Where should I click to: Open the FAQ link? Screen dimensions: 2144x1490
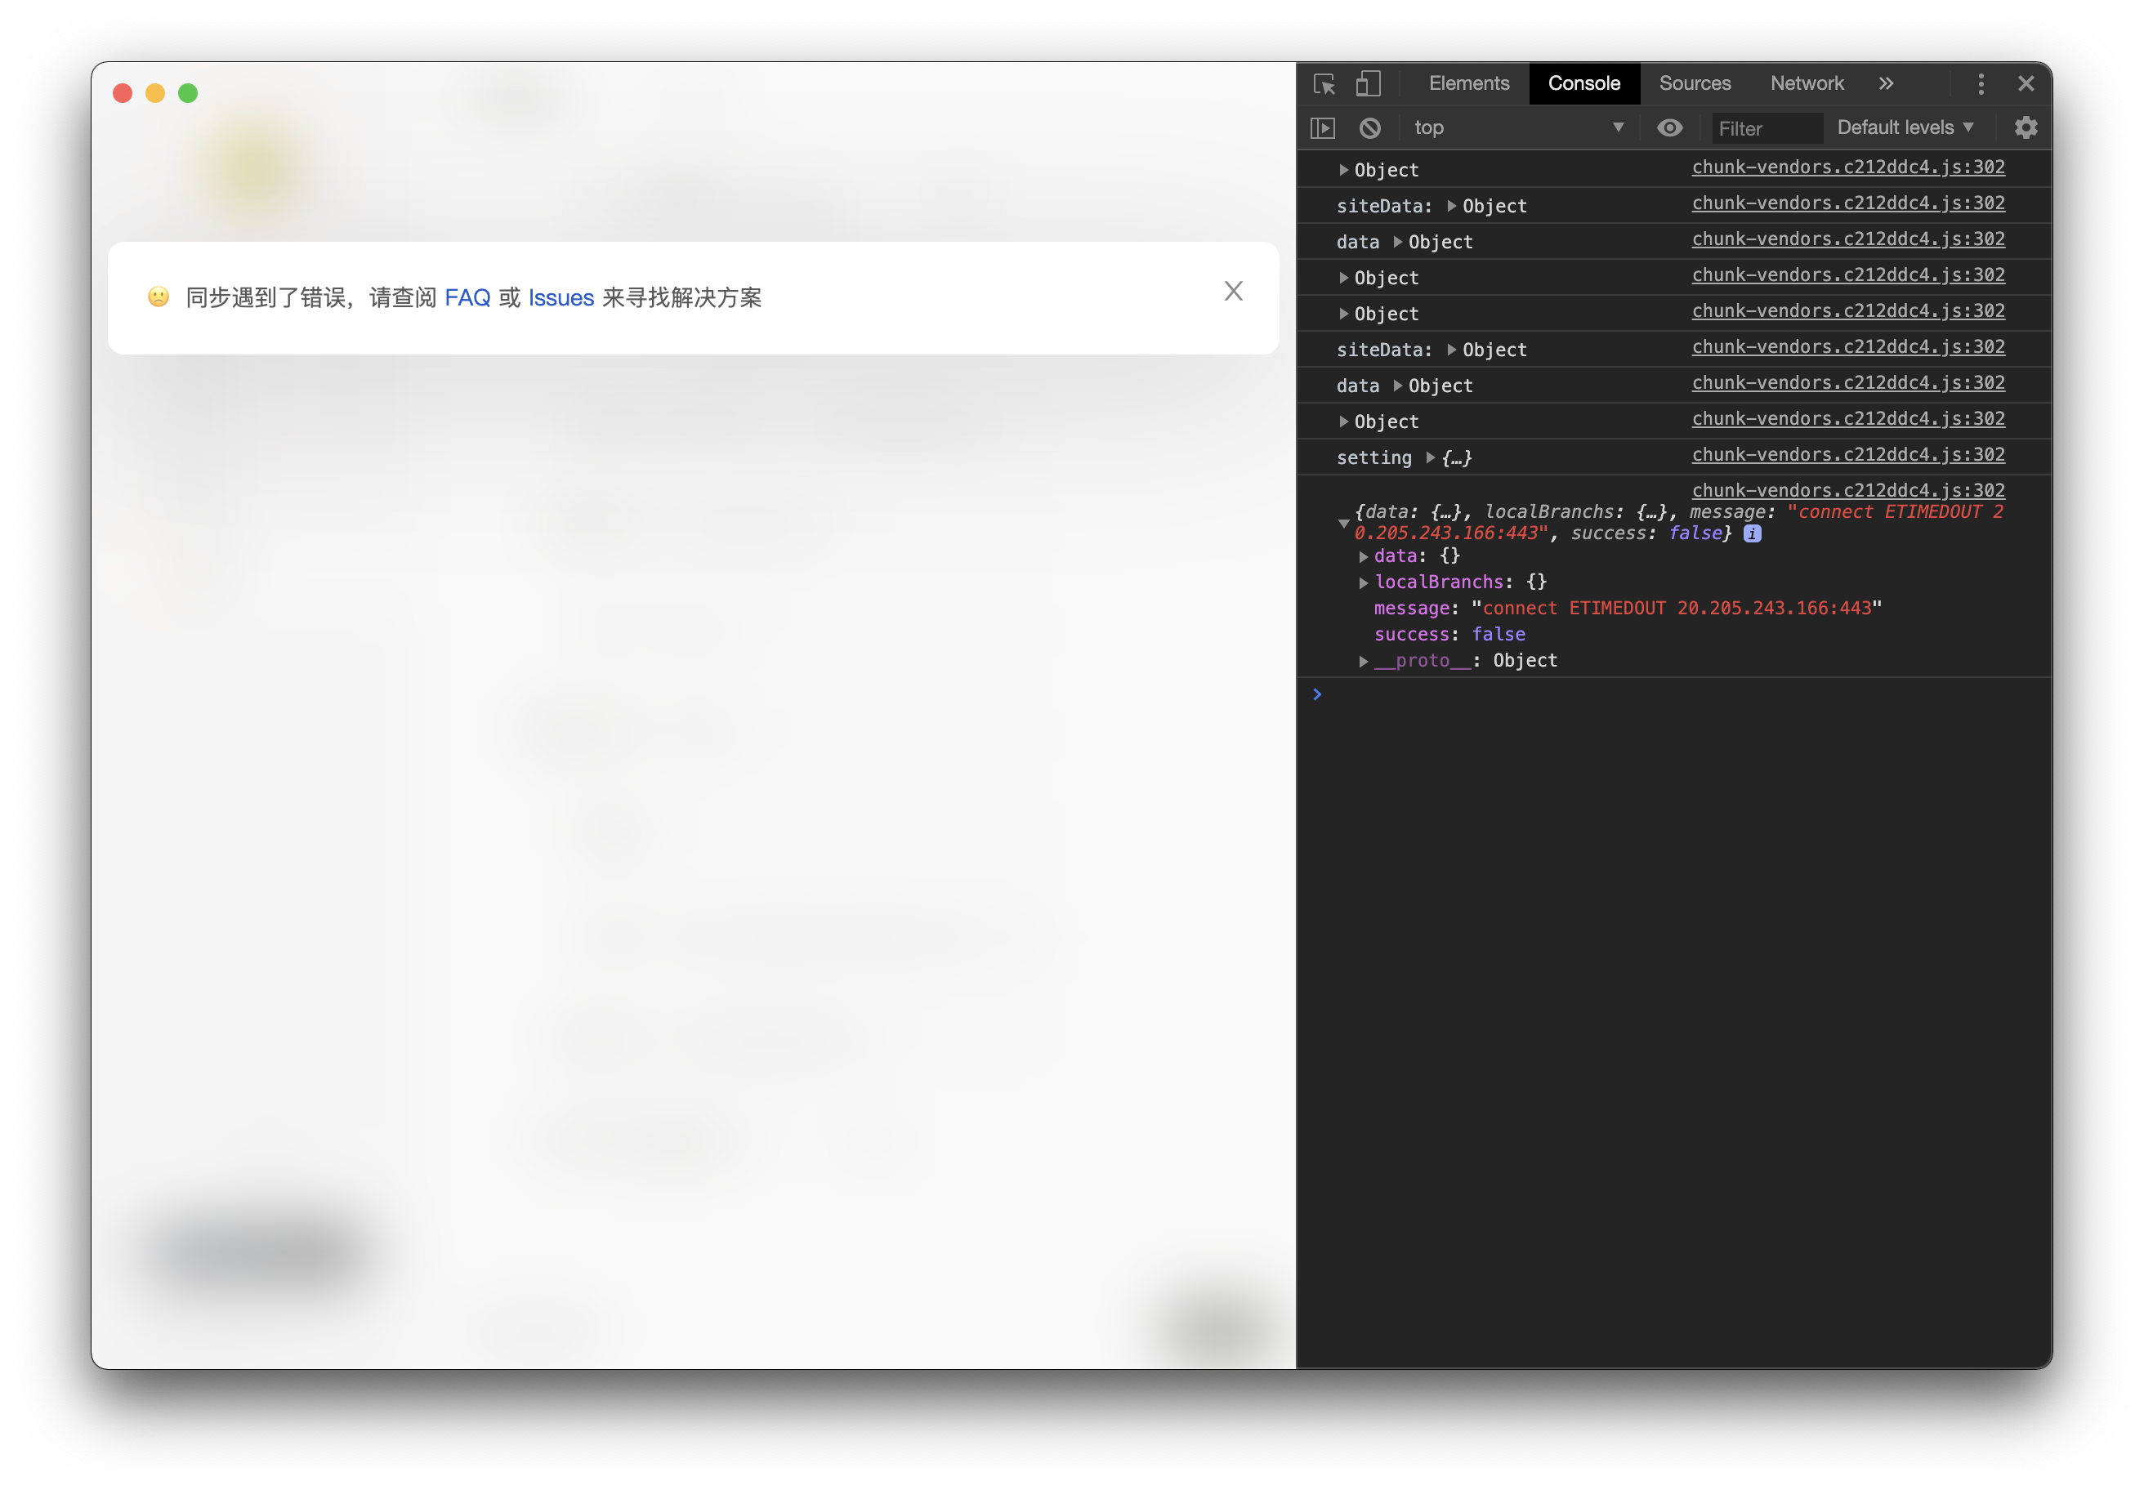pyautogui.click(x=467, y=297)
